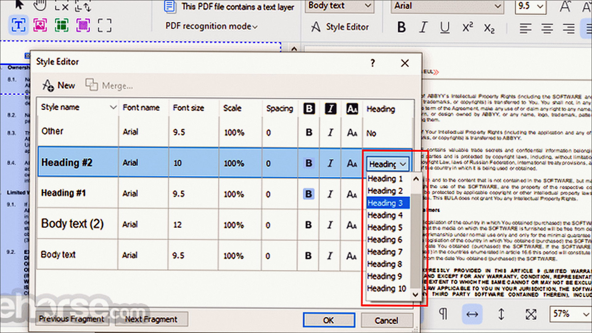
Task: Apply bold formatting in the main toolbar
Action: tap(401, 27)
